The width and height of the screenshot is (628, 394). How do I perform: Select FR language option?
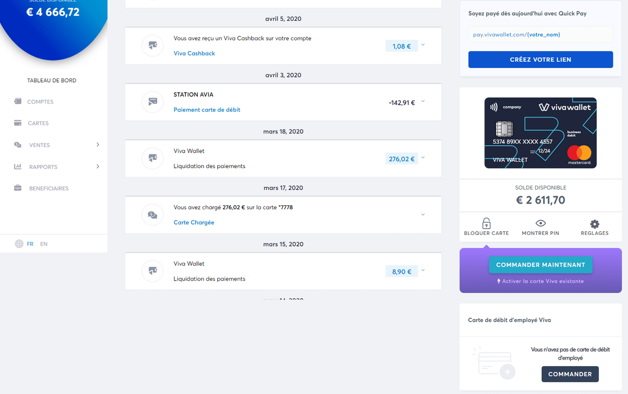[x=30, y=244]
